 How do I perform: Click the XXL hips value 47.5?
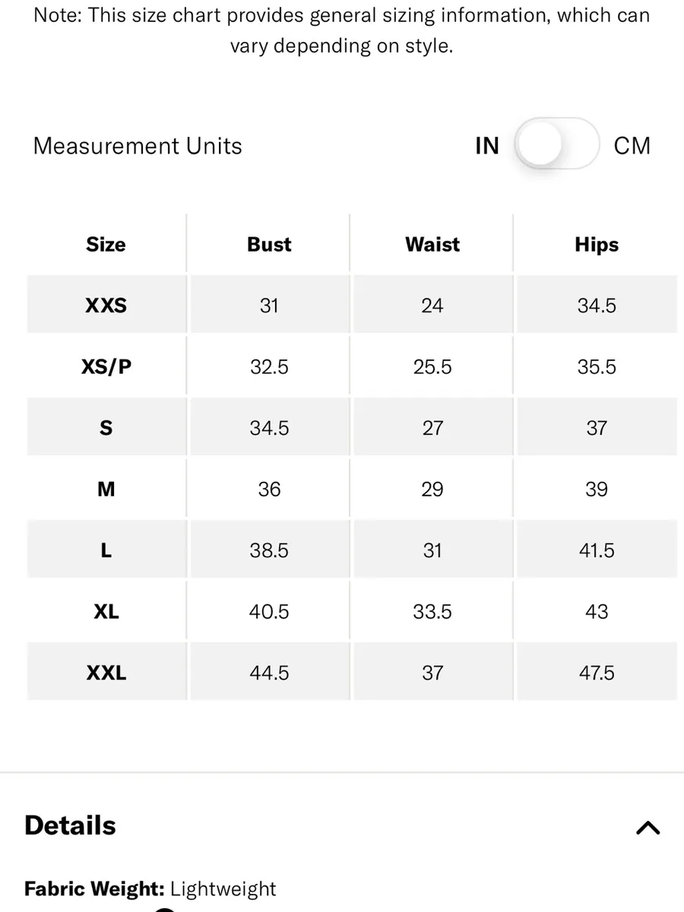tap(597, 673)
